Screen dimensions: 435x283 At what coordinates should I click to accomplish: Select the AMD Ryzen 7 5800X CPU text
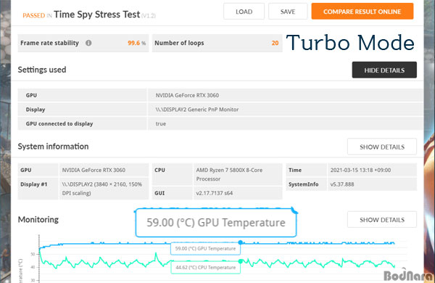click(229, 174)
